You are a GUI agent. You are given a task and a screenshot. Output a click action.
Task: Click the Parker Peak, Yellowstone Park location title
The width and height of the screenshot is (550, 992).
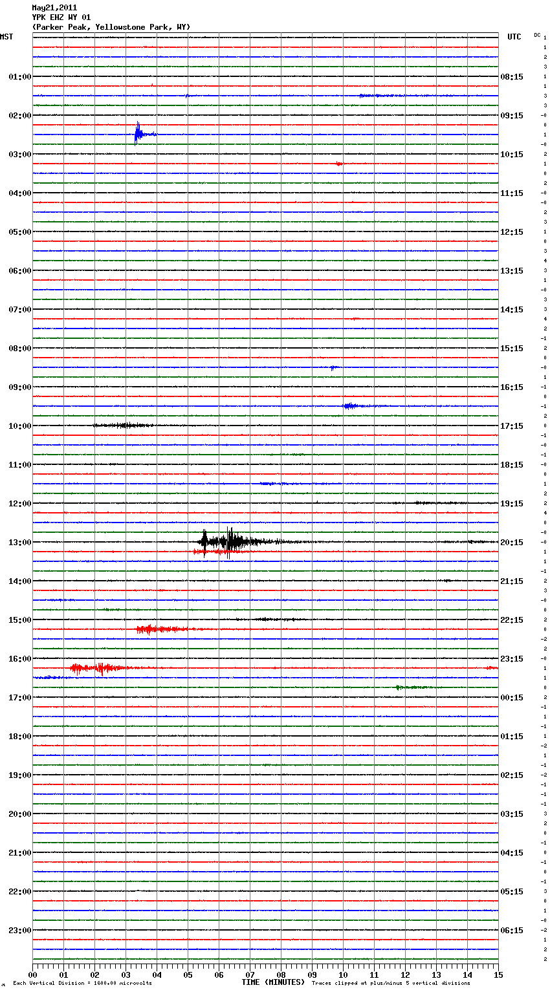coord(111,27)
